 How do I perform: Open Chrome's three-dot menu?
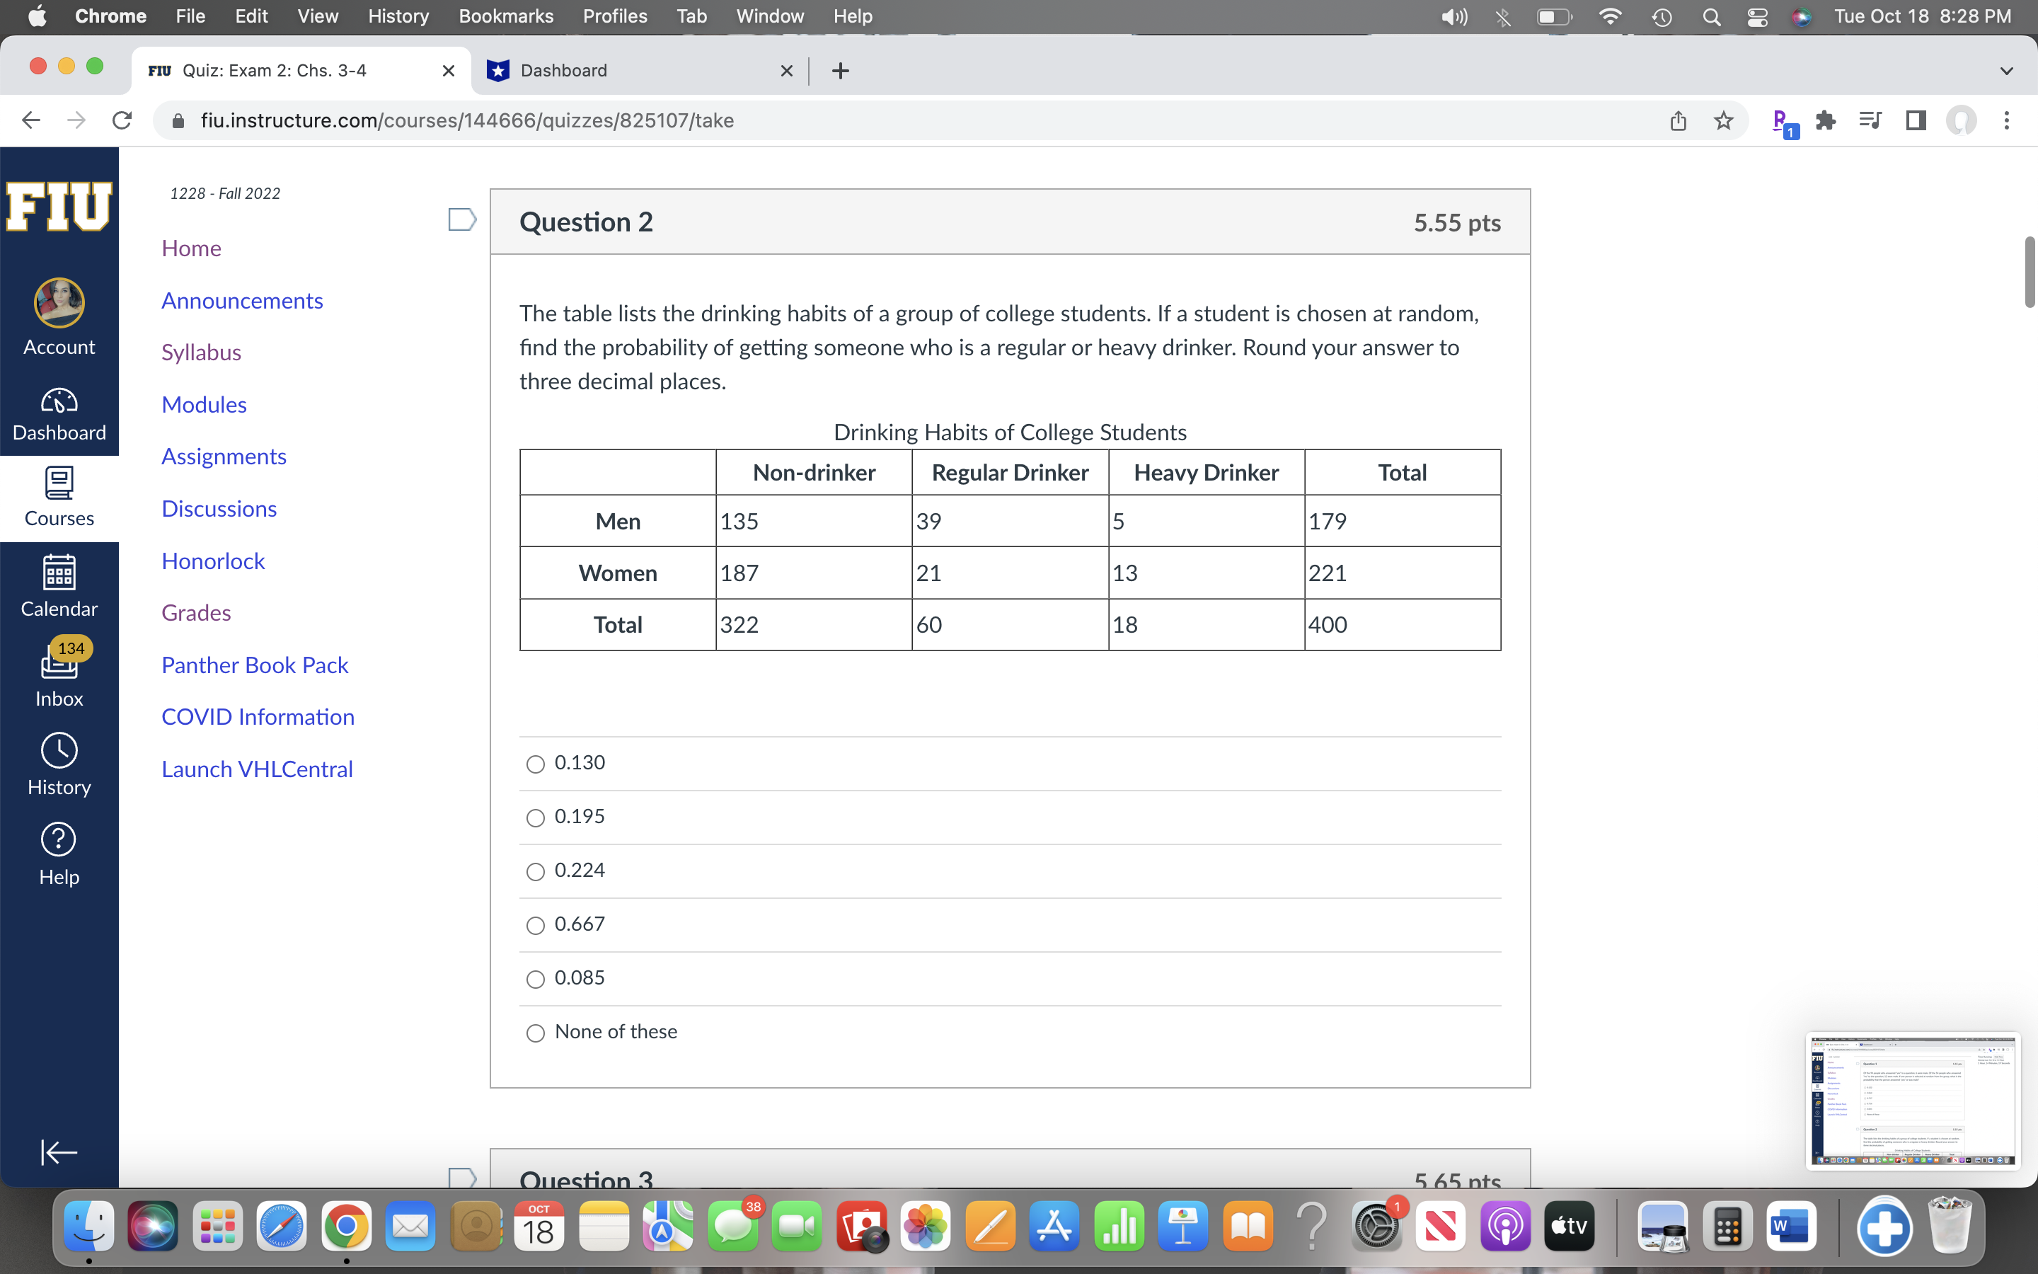coord(2007,120)
